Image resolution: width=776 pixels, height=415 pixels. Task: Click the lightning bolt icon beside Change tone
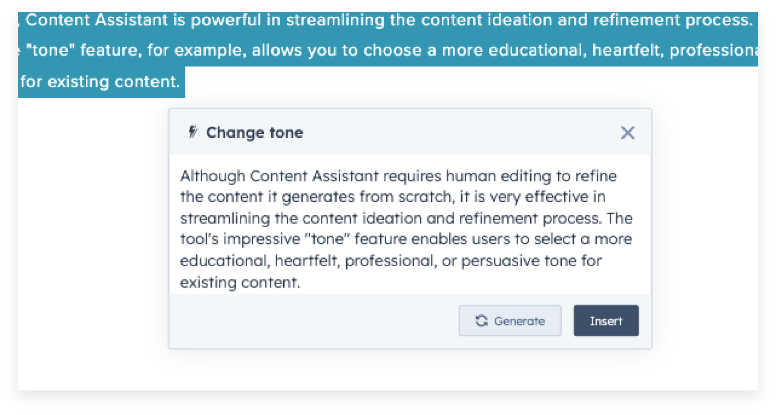coord(193,132)
